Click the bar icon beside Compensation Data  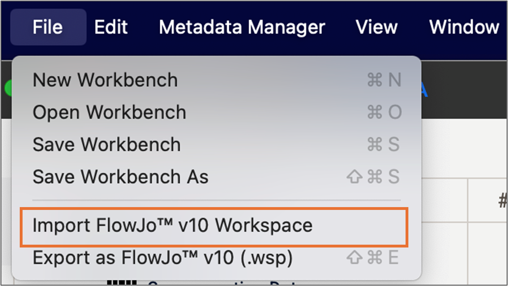tap(122, 283)
